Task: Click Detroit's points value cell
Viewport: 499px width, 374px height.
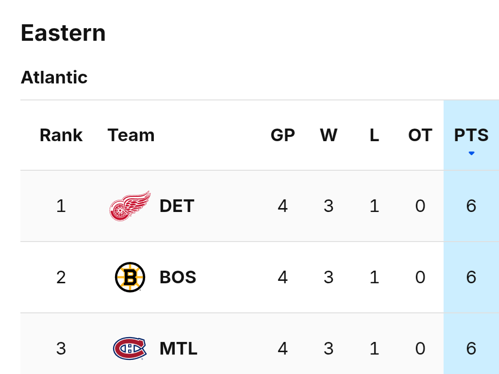Action: 471,206
